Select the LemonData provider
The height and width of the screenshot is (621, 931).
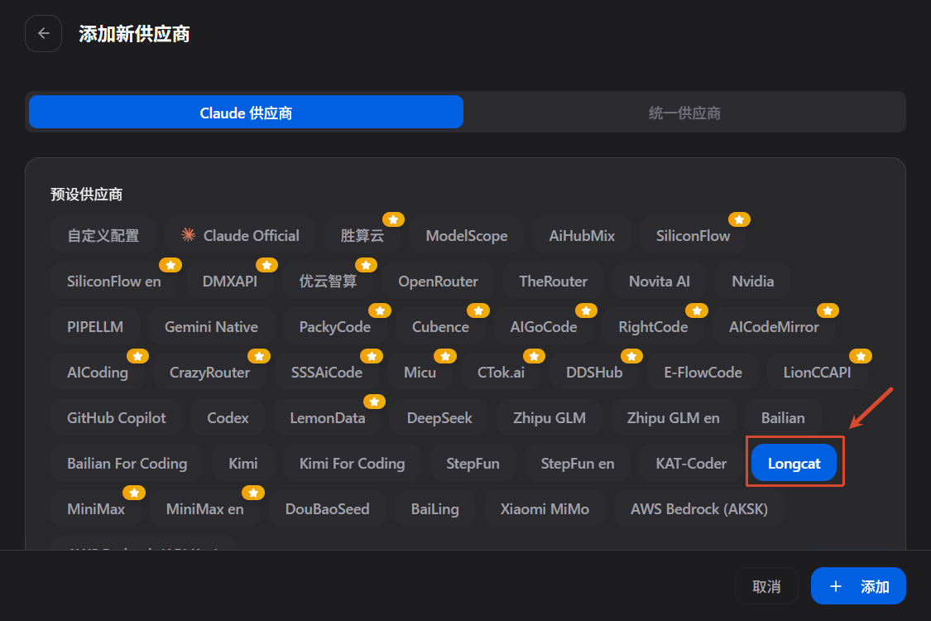(328, 418)
